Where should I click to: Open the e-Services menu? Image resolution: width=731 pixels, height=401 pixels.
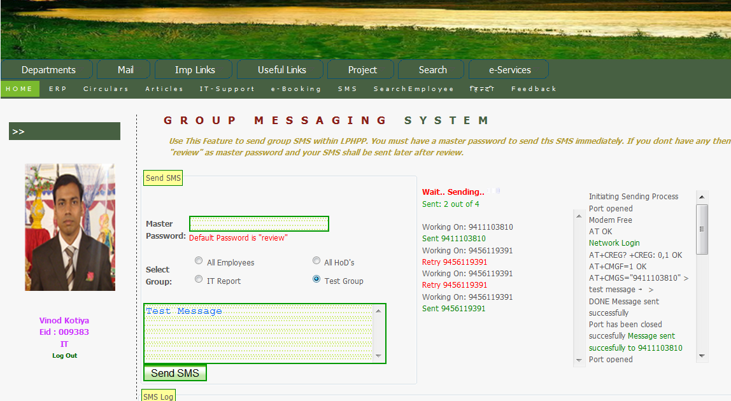click(x=509, y=69)
